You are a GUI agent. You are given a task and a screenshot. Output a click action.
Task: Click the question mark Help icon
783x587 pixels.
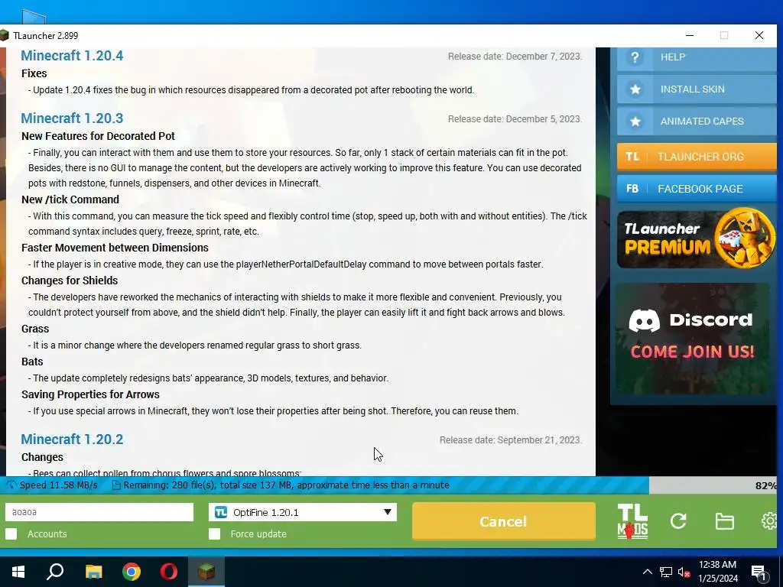coord(635,57)
